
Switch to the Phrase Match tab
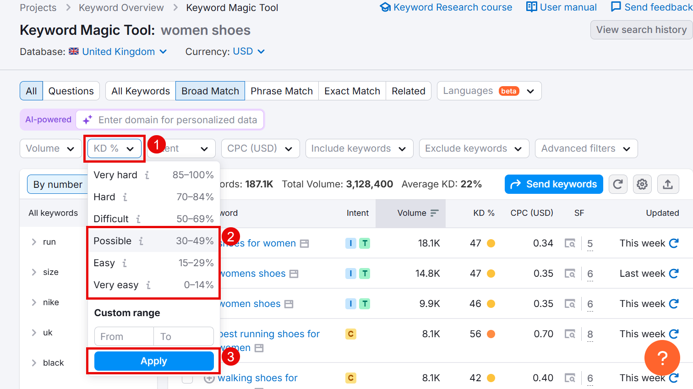(x=282, y=91)
